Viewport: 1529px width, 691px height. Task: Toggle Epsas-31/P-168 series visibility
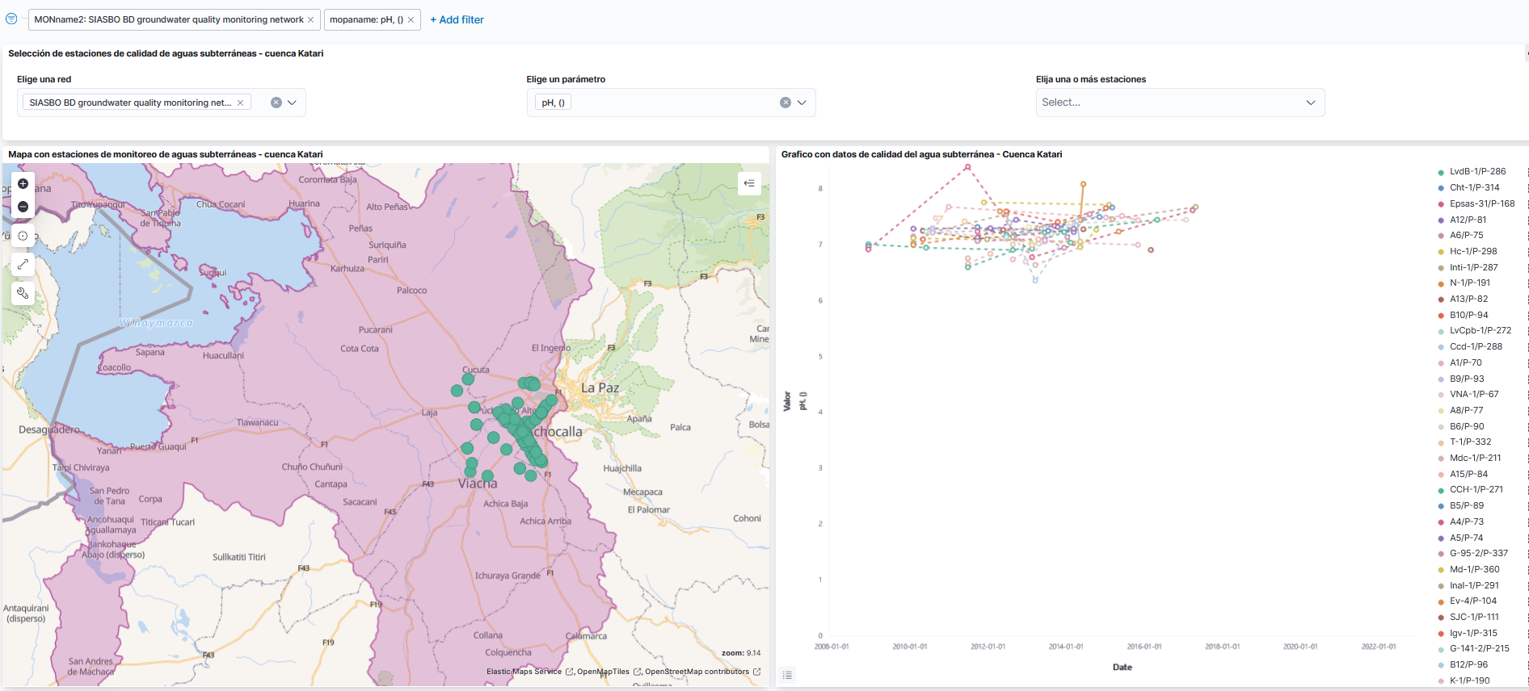(1481, 203)
